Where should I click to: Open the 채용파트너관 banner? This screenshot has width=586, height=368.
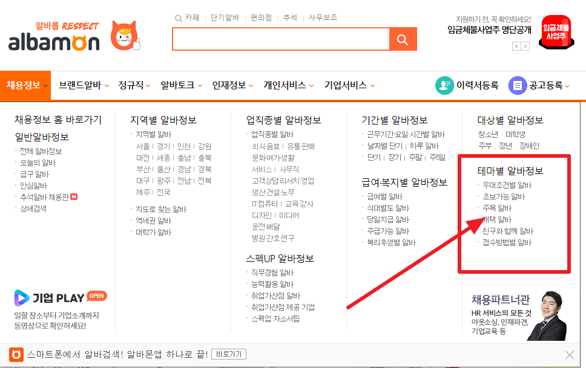pos(519,316)
